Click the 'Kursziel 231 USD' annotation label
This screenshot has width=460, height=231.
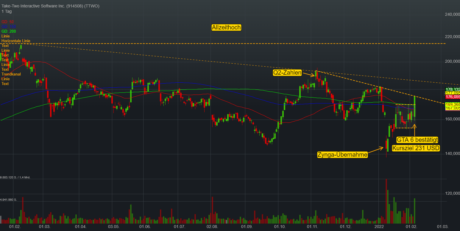click(x=416, y=148)
